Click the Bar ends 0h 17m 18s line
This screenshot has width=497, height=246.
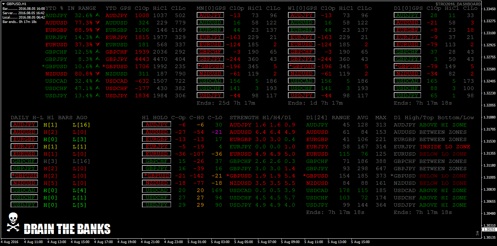pos(20,22)
